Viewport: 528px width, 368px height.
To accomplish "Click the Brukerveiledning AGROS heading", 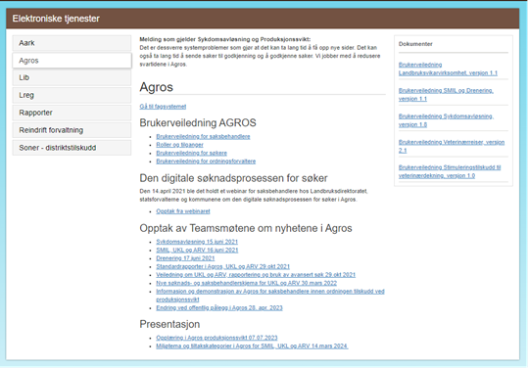I will tap(198, 122).
